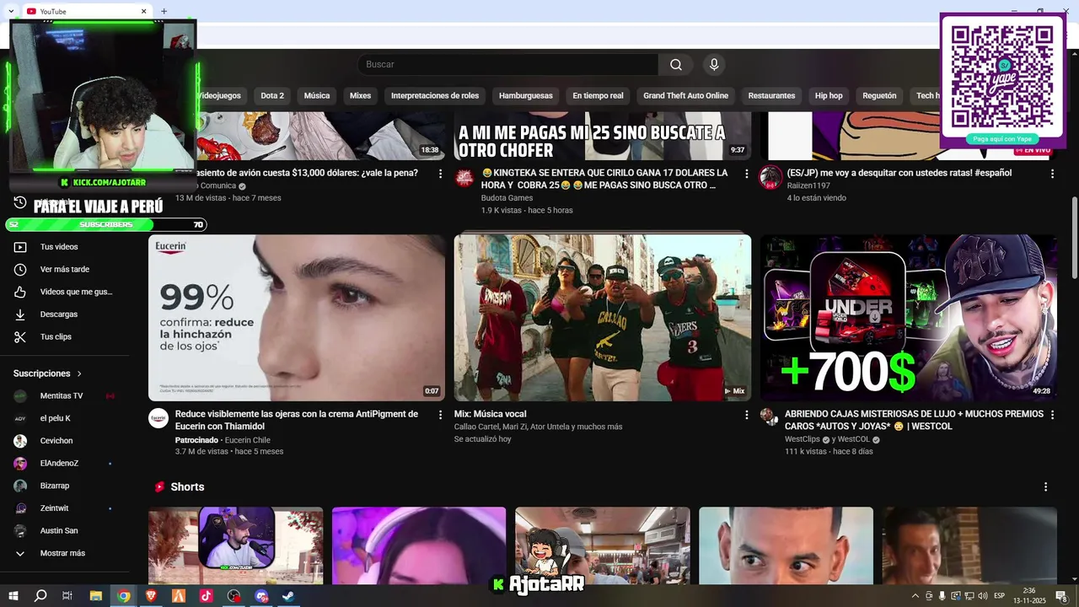1079x607 pixels.
Task: Open the Mix: Música vocal title
Action: (490, 414)
